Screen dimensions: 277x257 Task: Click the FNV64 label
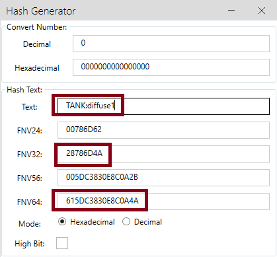pyautogui.click(x=30, y=202)
